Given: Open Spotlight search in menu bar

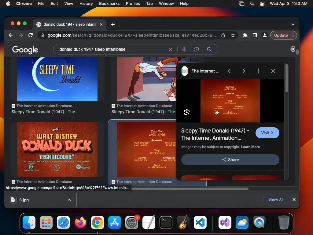Looking at the screenshot, I should pos(252,4).
